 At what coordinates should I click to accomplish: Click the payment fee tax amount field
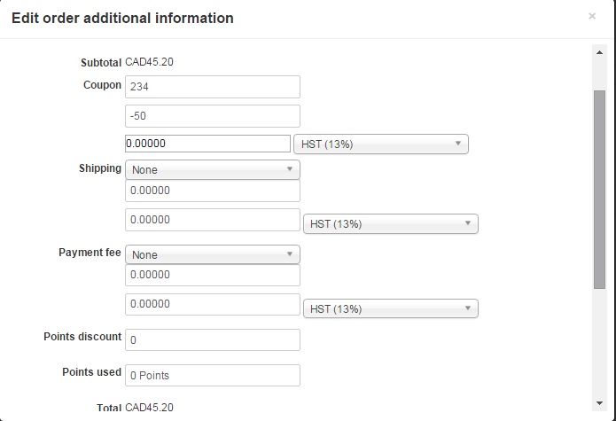click(213, 305)
